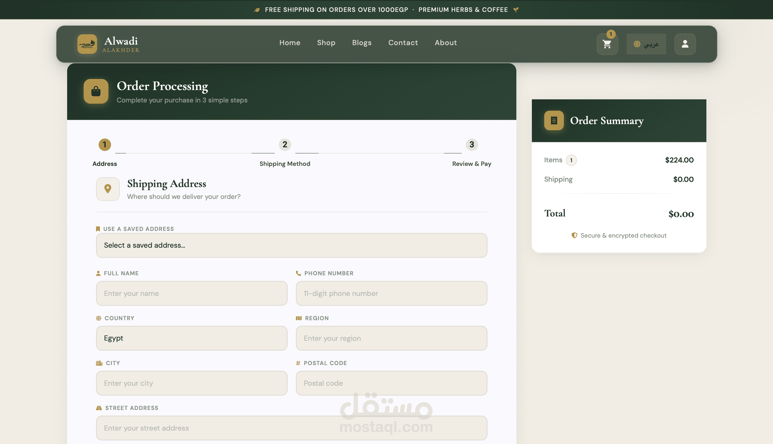Click the 'Shipping Method' step label
Viewport: 773px width, 444px height.
285,164
